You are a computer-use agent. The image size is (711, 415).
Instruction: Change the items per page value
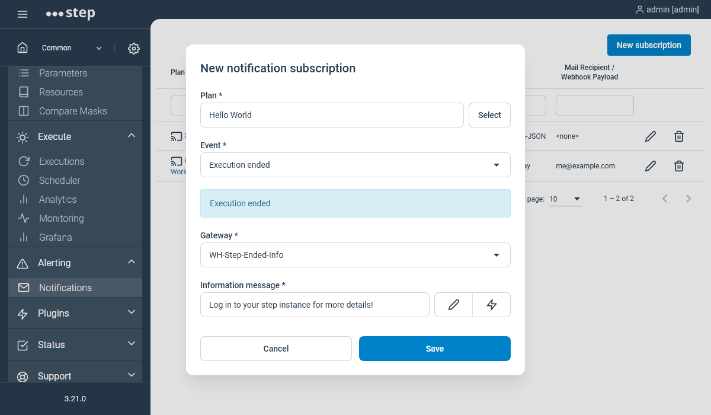point(565,199)
